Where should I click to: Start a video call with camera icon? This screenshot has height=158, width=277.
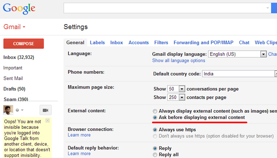(x=46, y=110)
